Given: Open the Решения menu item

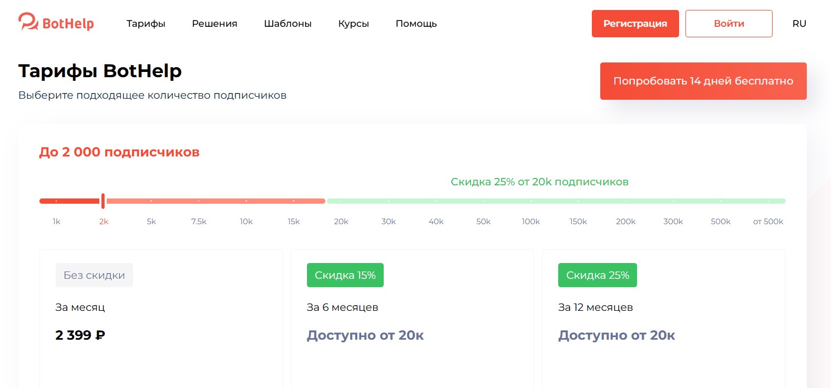Looking at the screenshot, I should point(214,24).
